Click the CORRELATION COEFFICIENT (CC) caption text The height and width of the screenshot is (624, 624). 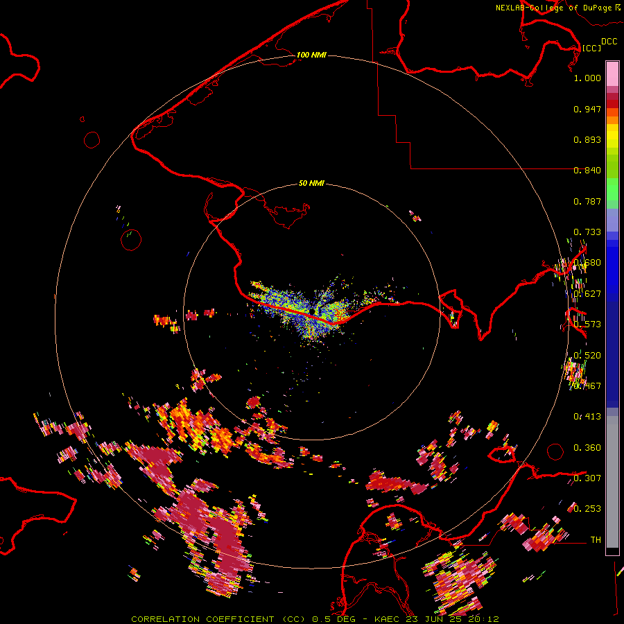[x=218, y=619]
